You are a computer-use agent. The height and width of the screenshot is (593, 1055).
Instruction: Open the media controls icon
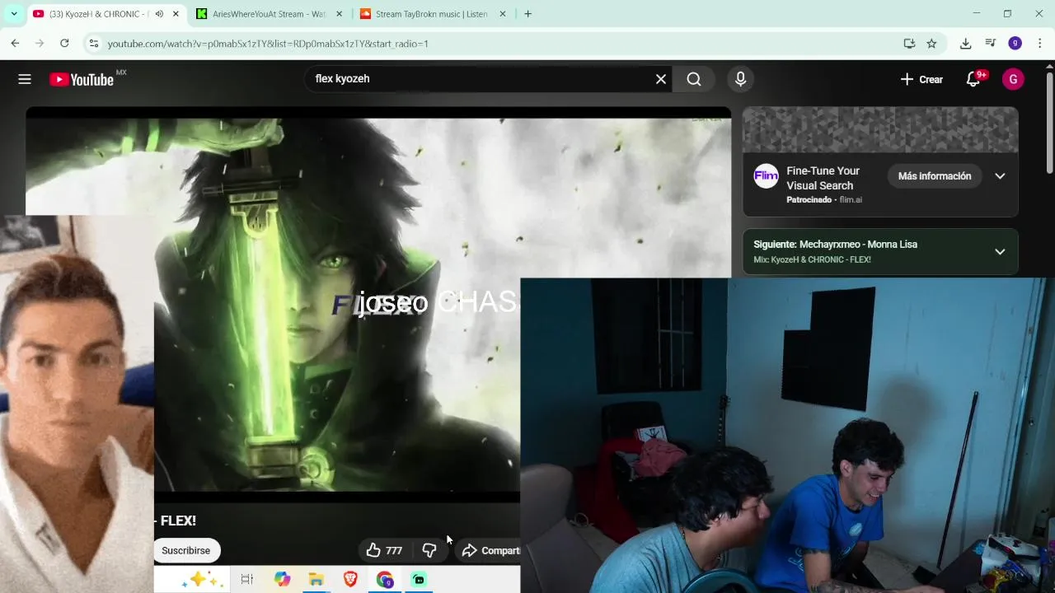[991, 43]
